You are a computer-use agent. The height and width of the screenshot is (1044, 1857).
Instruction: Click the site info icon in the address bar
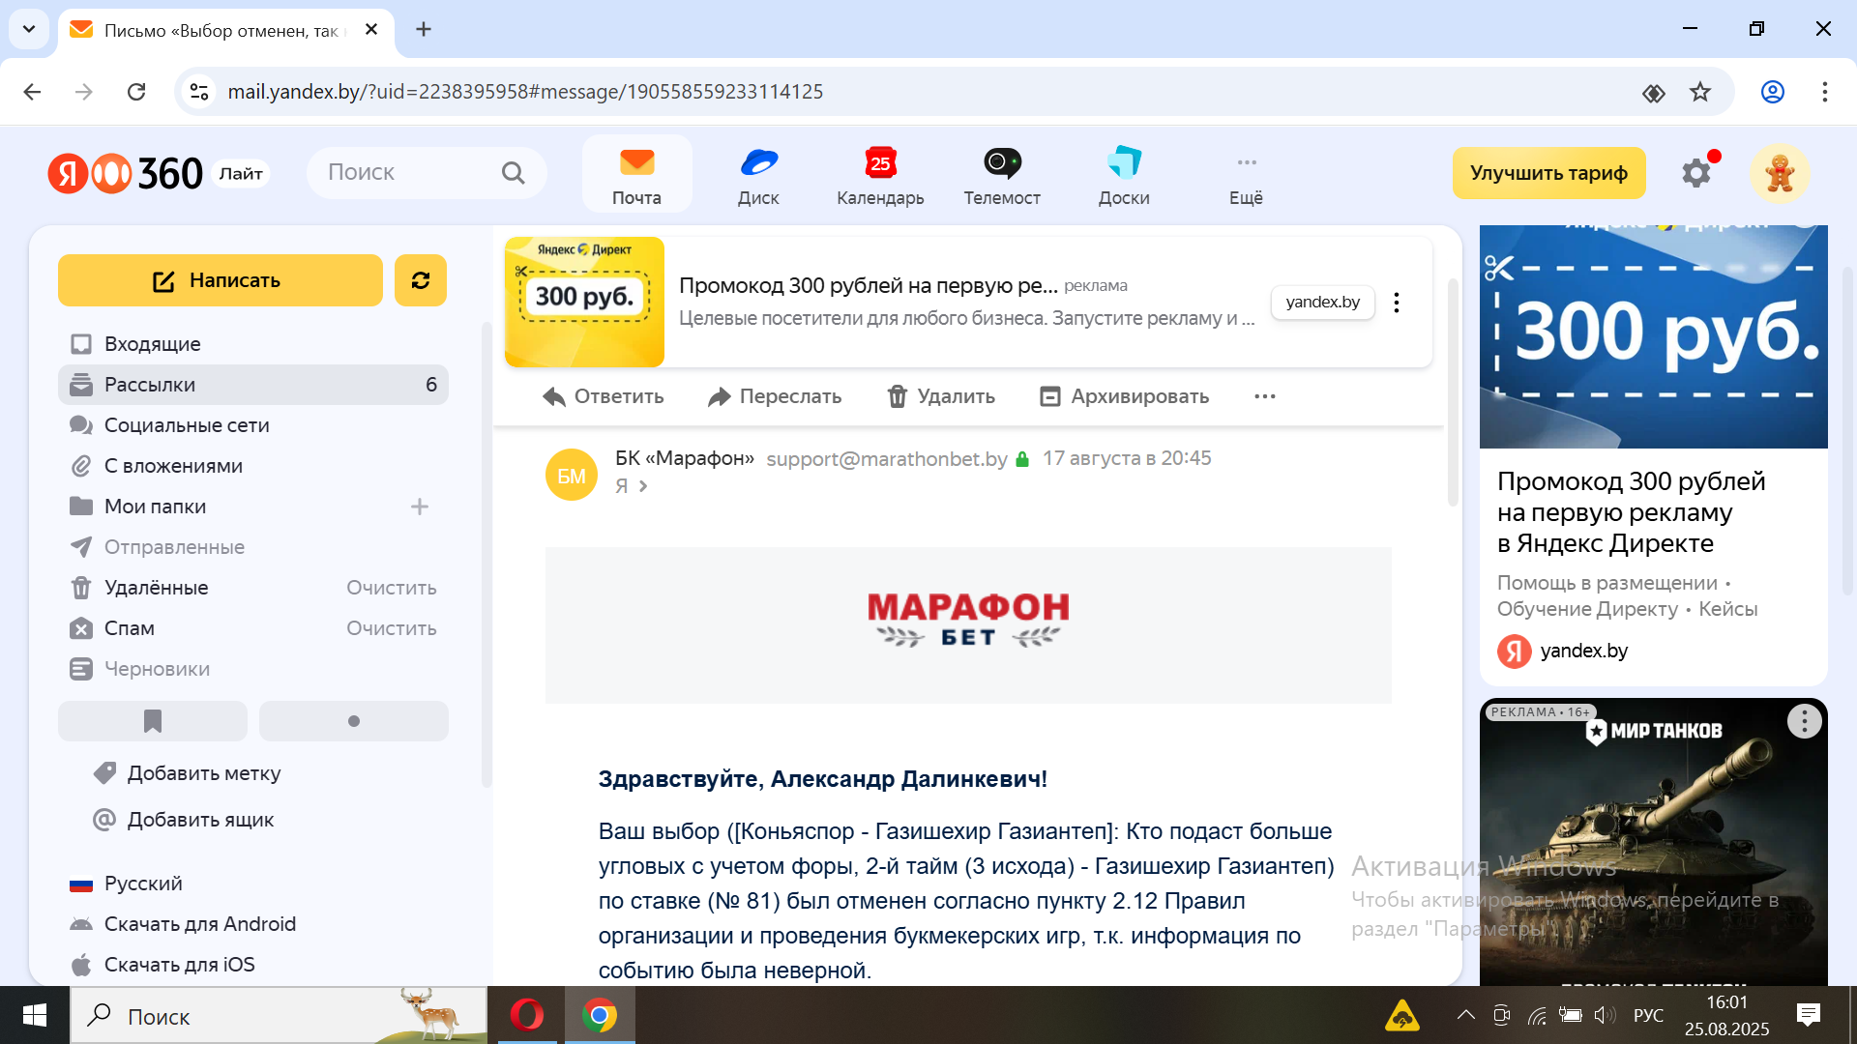(x=199, y=92)
